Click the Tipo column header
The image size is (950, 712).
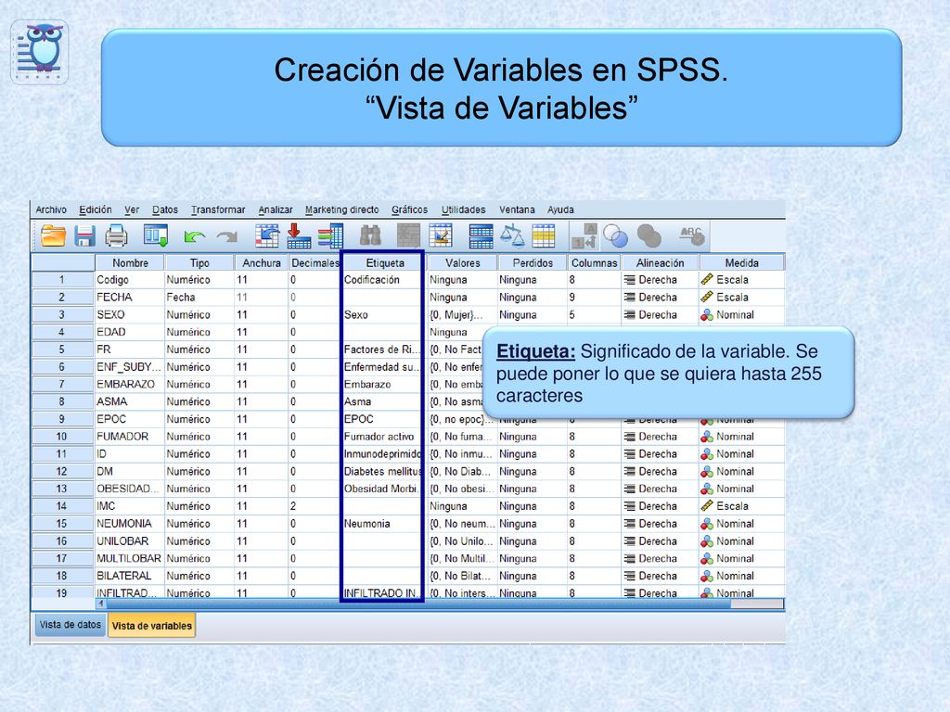[199, 262]
